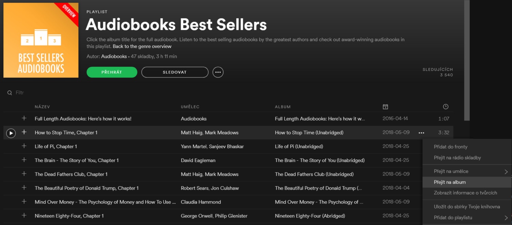Select Přejít na album menu entry
The width and height of the screenshot is (512, 225).
point(450,182)
